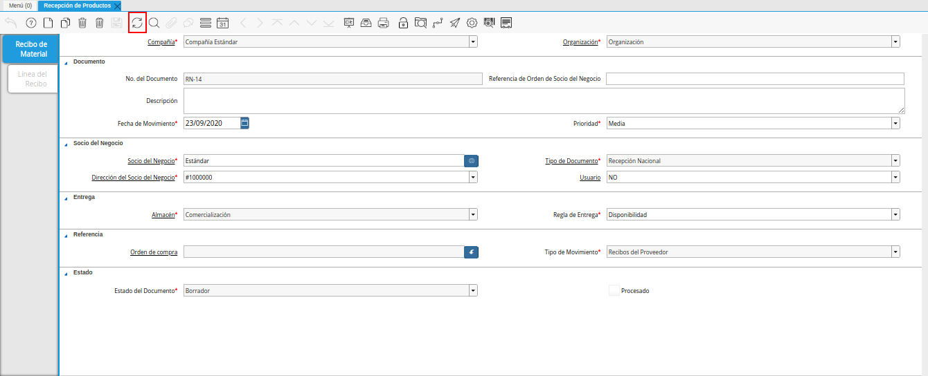This screenshot has height=376, width=928.
Task: Open the Help question mark icon
Action: coord(30,23)
